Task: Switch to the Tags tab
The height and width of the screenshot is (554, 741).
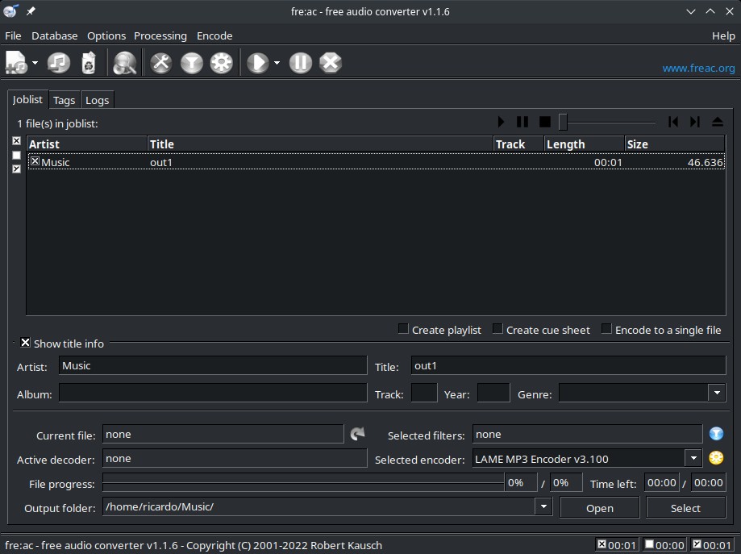Action: click(x=65, y=100)
